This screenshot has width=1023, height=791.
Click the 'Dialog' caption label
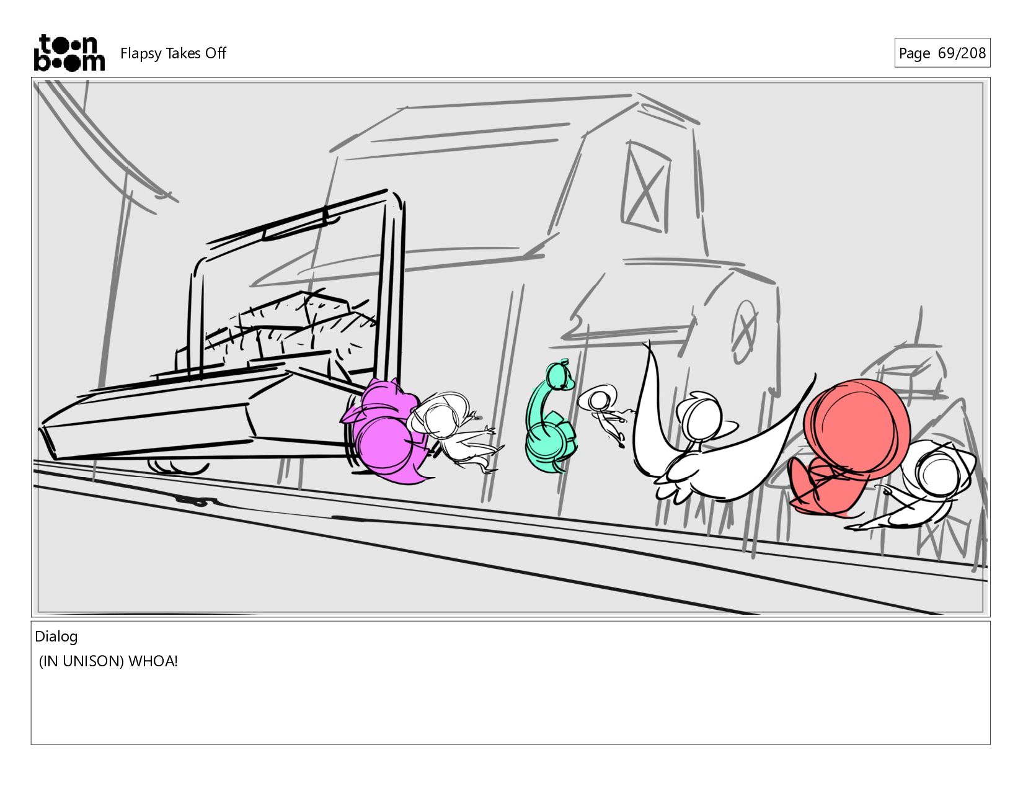(56, 637)
